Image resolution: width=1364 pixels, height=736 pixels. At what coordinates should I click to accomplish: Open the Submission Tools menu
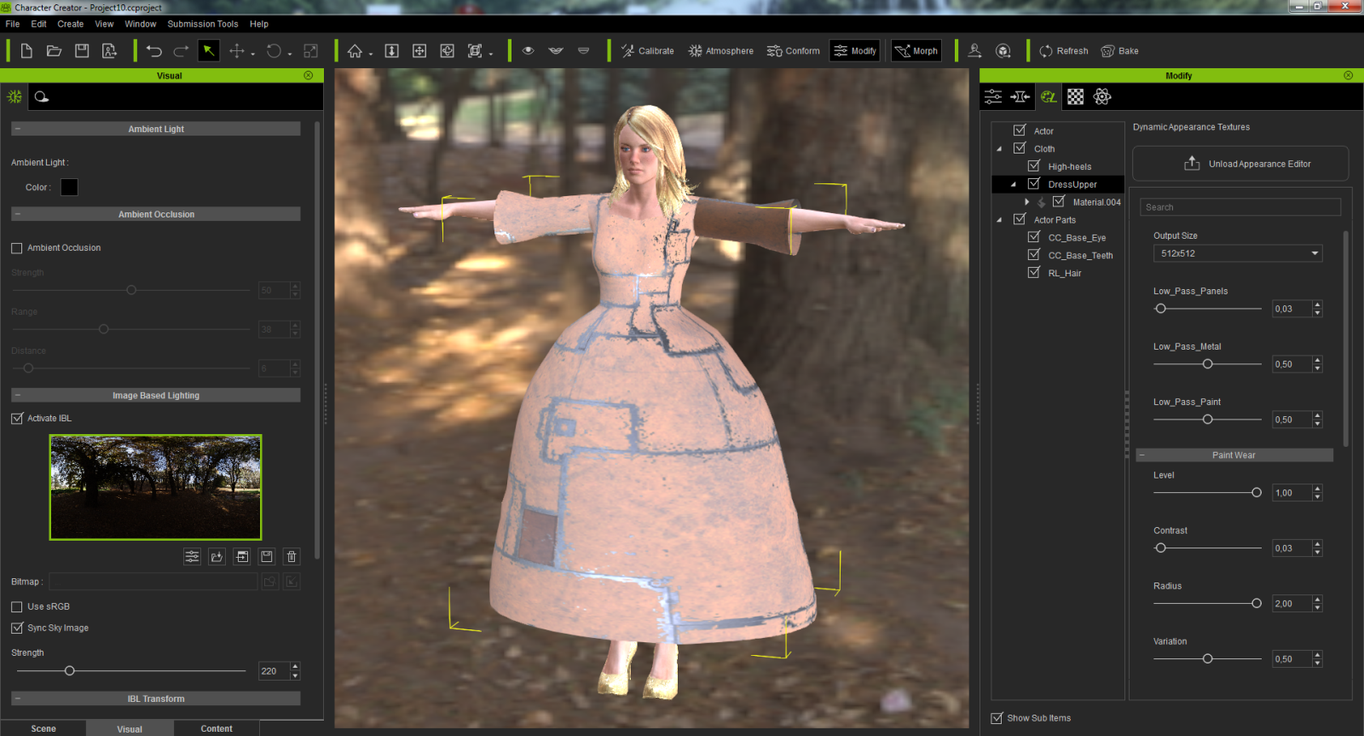point(203,24)
